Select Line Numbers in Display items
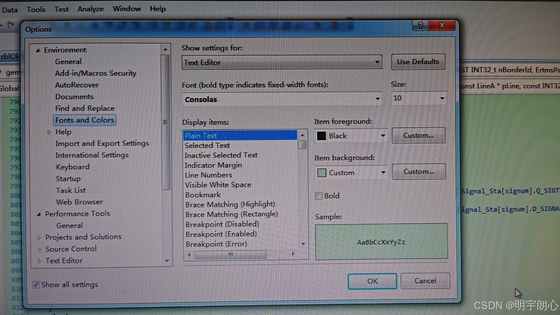The height and width of the screenshot is (315, 560). (x=208, y=175)
